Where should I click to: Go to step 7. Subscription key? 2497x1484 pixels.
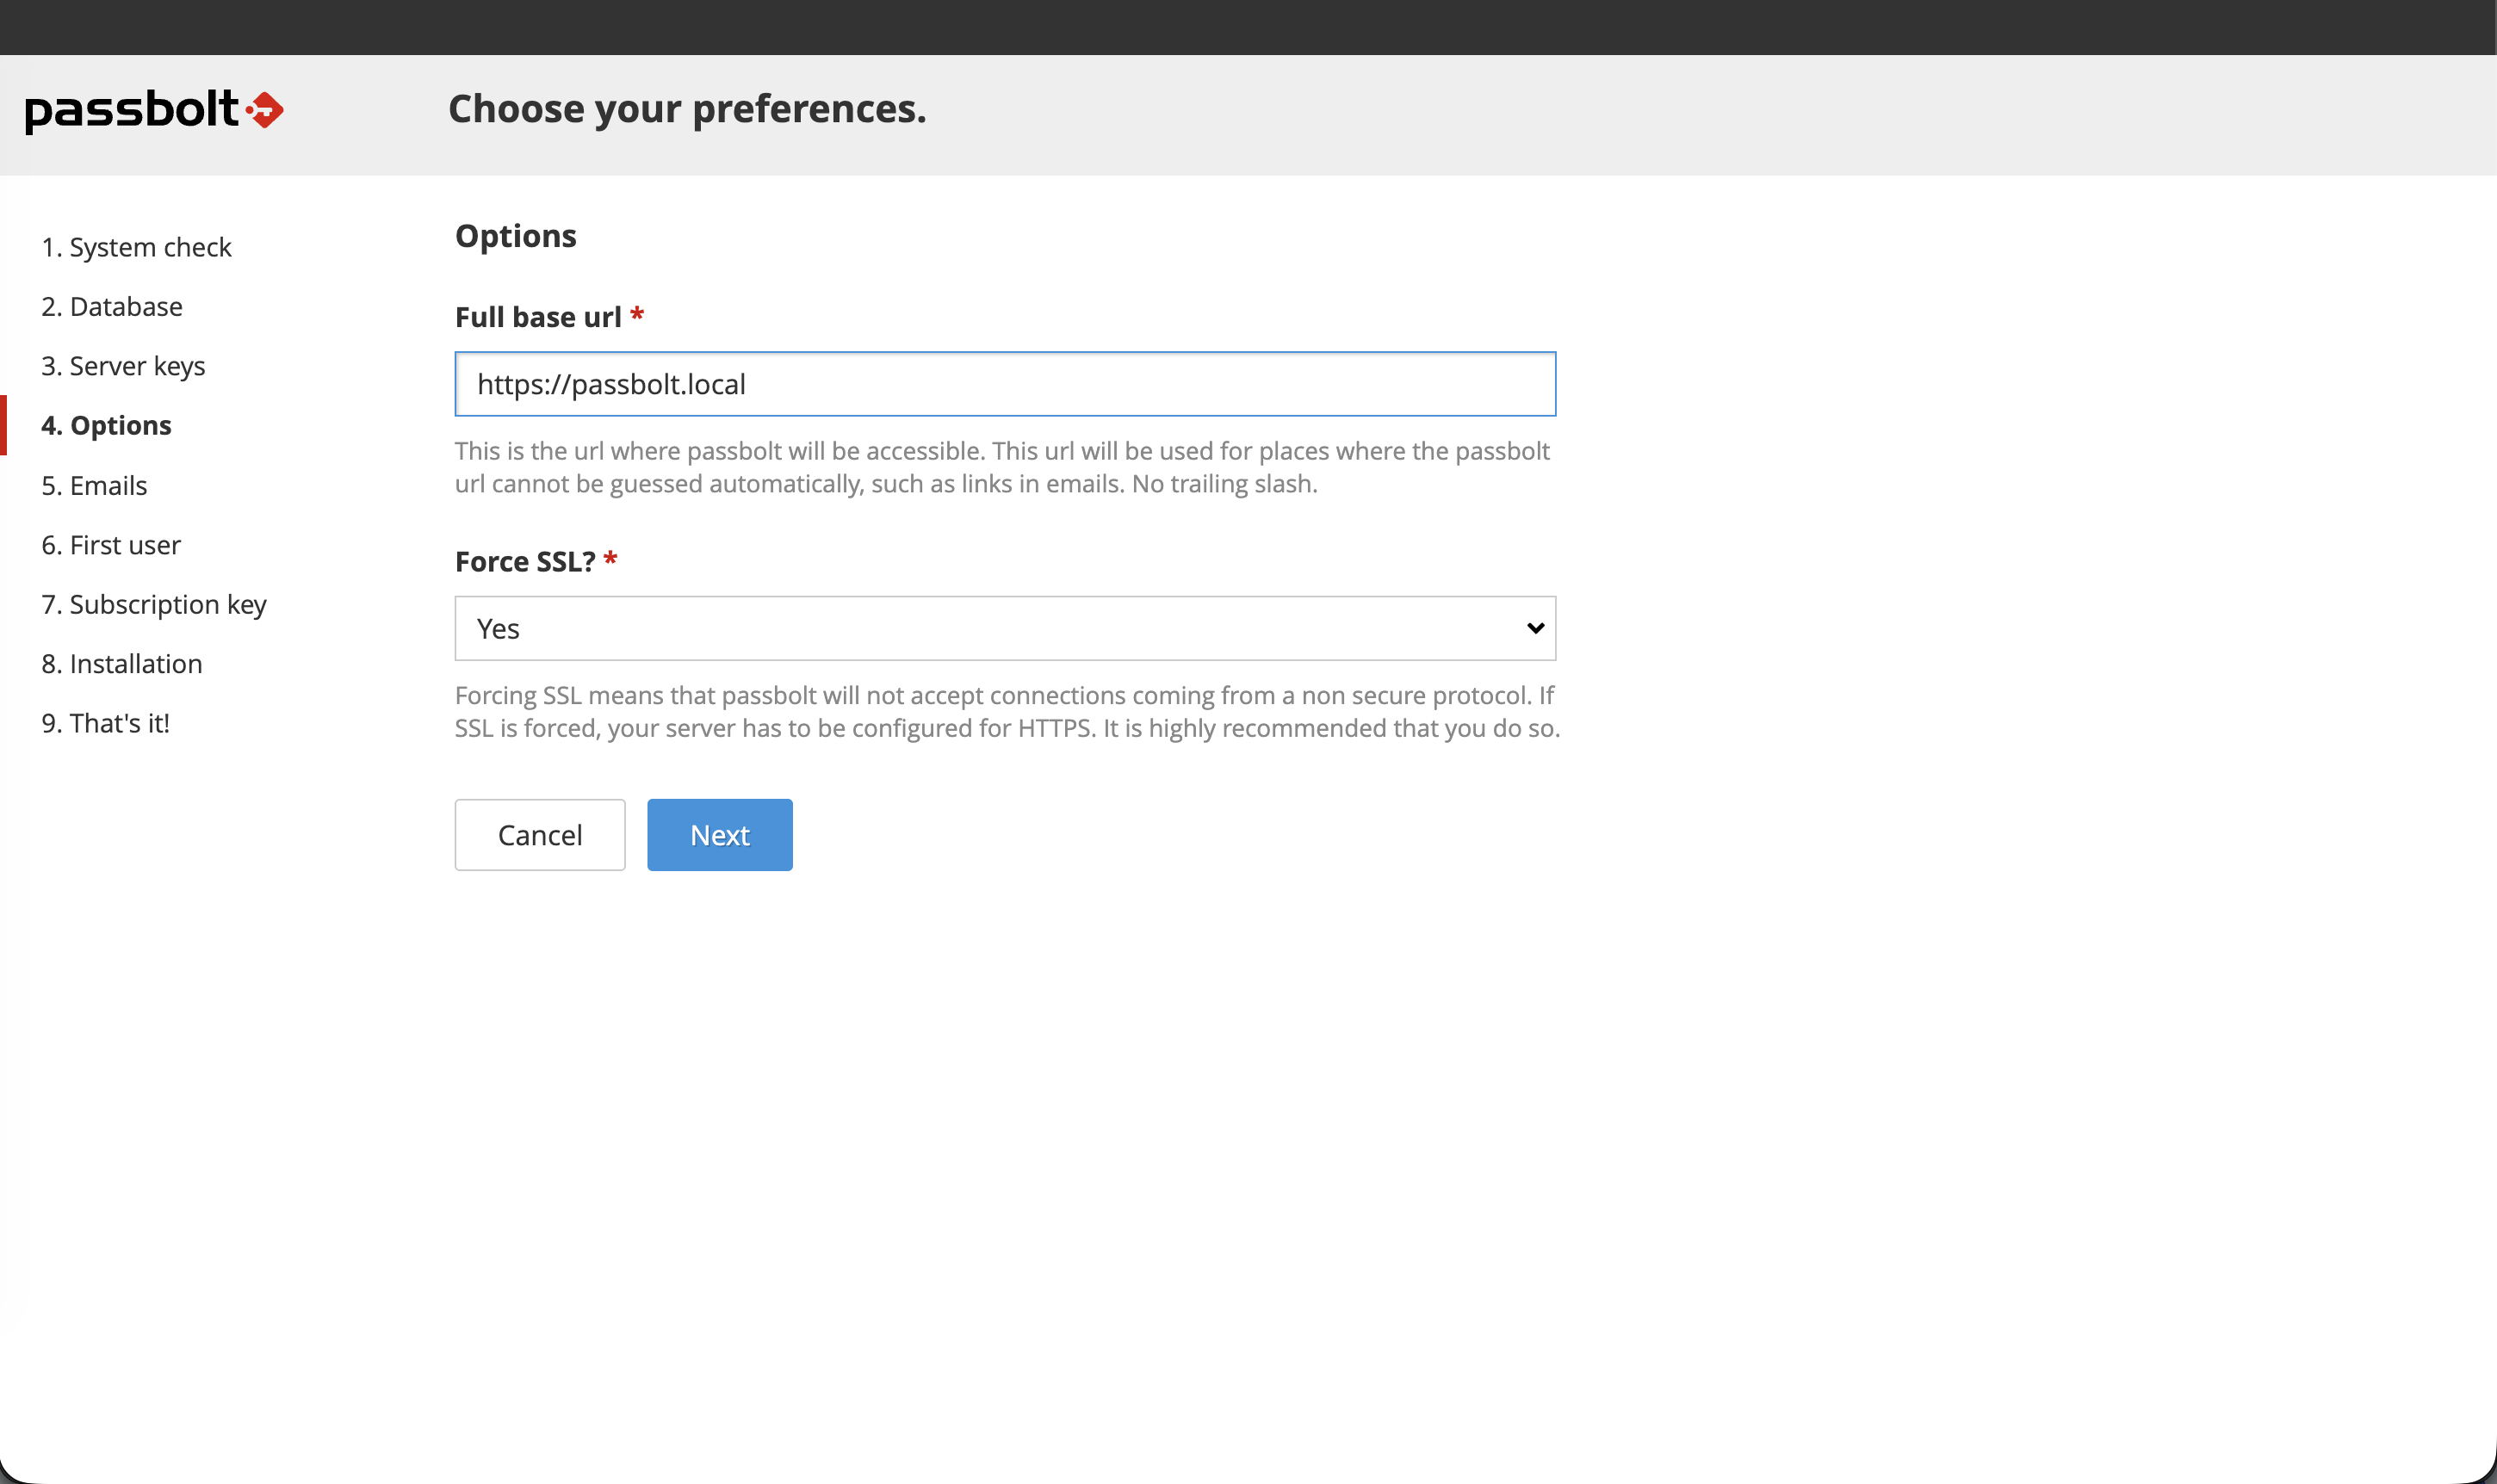pyautogui.click(x=154, y=604)
